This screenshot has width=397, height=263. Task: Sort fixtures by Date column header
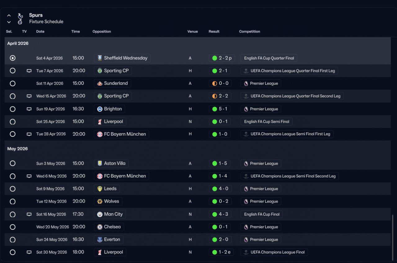[40, 32]
